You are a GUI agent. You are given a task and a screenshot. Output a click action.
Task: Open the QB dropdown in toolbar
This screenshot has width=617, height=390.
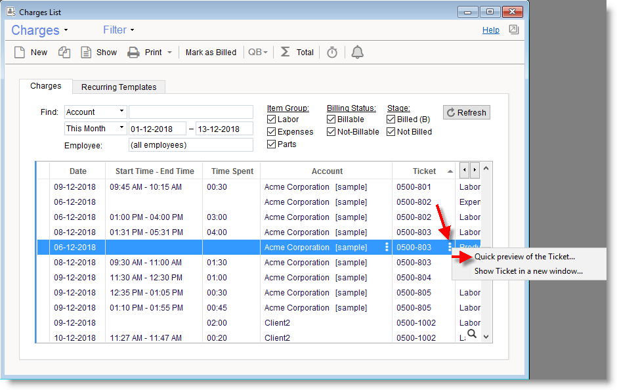(258, 53)
